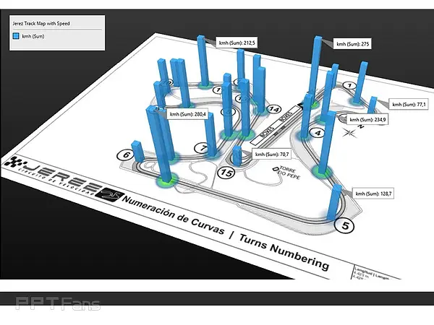Select the turn 7 circle marker
This screenshot has width=434, height=325.
pos(204,148)
